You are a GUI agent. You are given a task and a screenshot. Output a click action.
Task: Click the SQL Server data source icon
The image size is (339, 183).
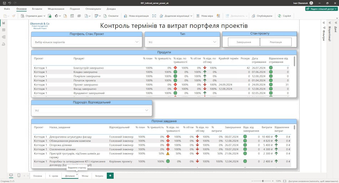(65, 16)
